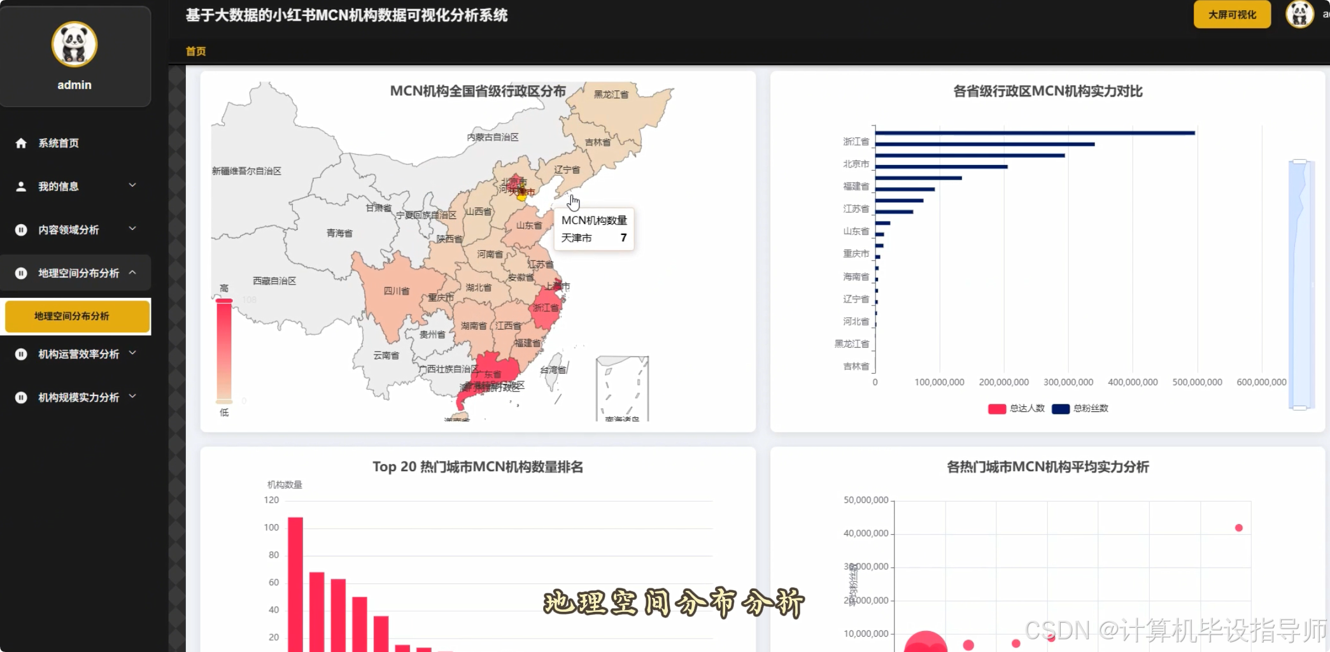Click the person icon beside 我的信息
This screenshot has height=652, width=1330.
tap(21, 187)
